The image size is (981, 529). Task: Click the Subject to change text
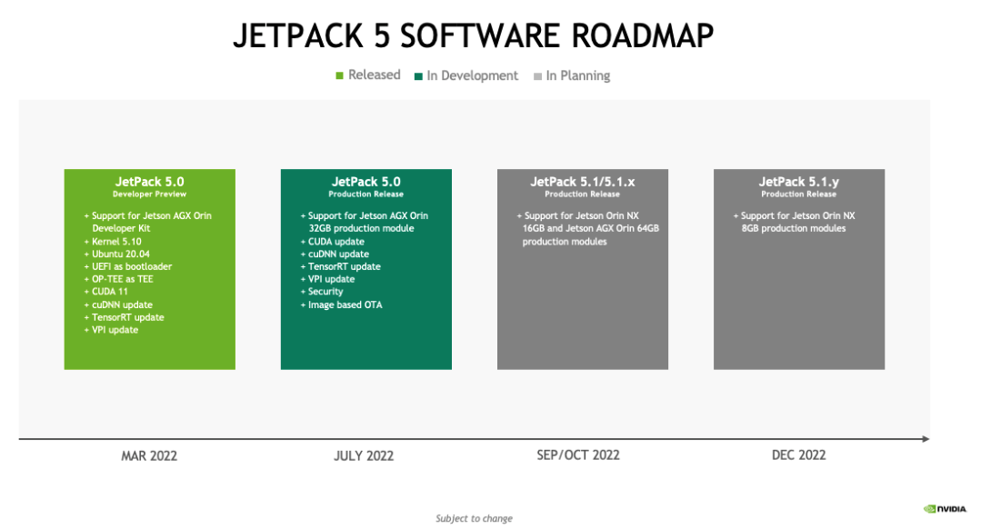473,517
